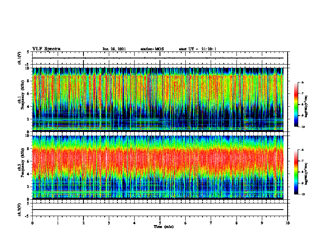
Task: Click the ch.1 color bar log(PSD) label
Action: click(306, 106)
